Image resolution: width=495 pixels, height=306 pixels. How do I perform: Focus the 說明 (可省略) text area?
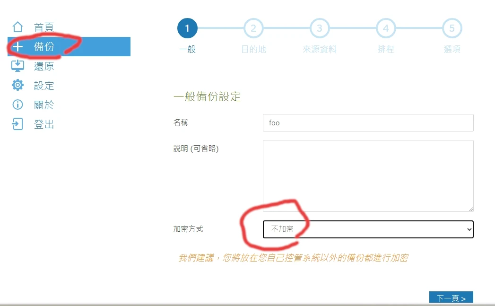tap(368, 175)
